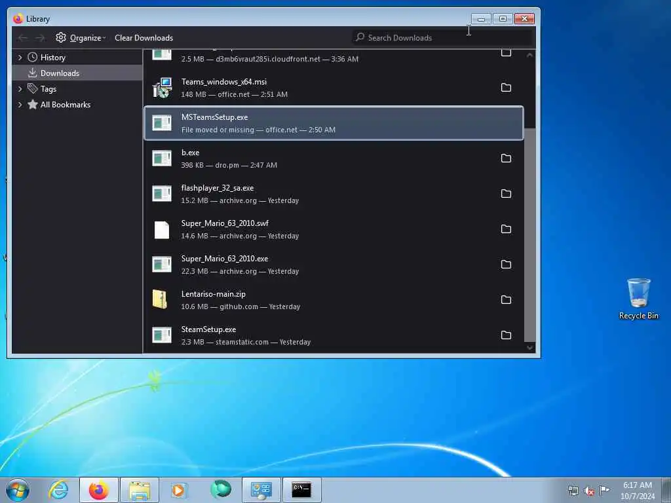Click the downloads list scrollbar thumb

click(x=529, y=234)
